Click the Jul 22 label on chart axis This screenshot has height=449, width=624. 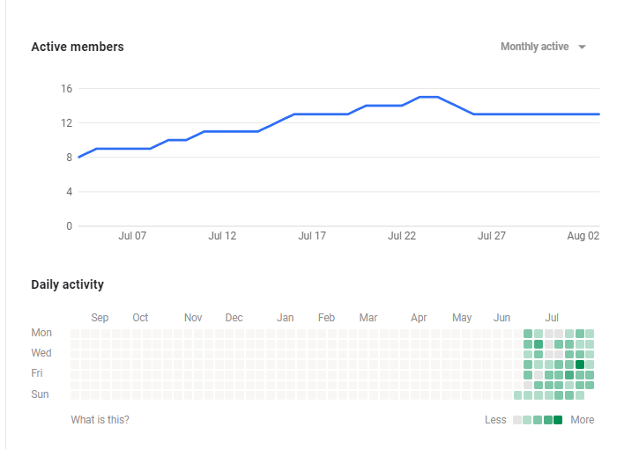point(402,236)
